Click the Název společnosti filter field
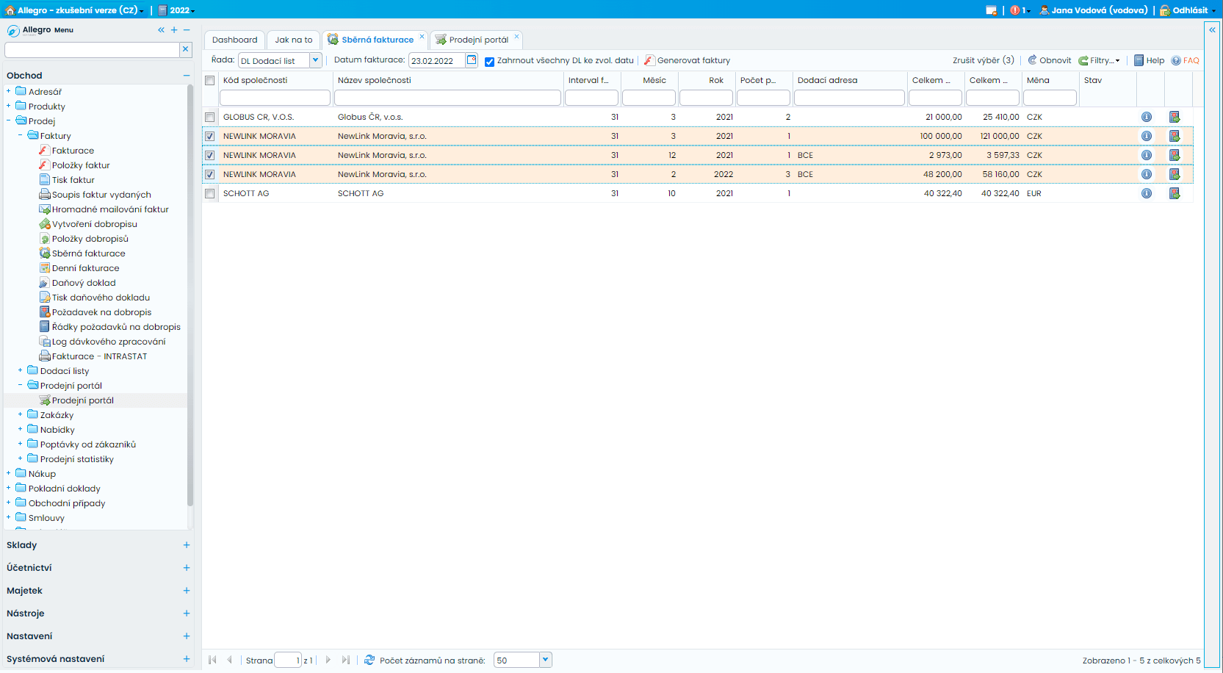Viewport: 1223px width, 673px height. click(447, 98)
